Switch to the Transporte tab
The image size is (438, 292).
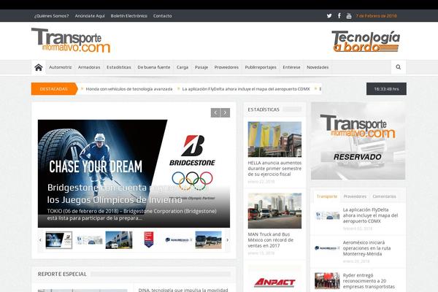coord(327,196)
